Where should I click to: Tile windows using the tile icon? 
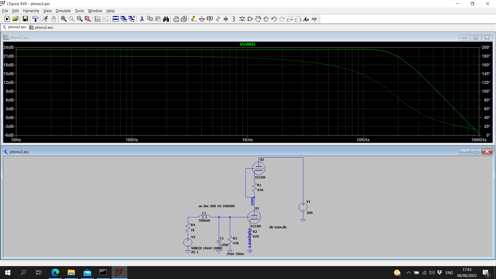(x=116, y=19)
